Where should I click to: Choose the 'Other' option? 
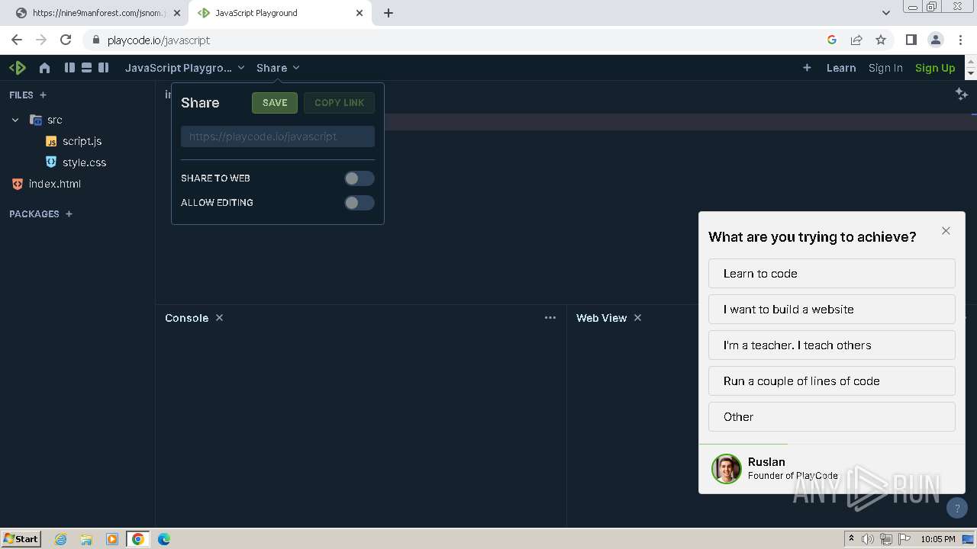832,416
